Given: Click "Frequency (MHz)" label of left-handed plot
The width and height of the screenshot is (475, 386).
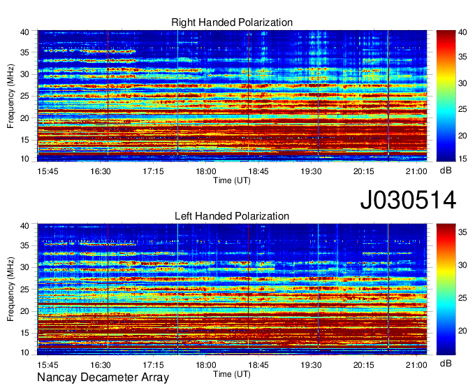Looking at the screenshot, I should coord(10,289).
